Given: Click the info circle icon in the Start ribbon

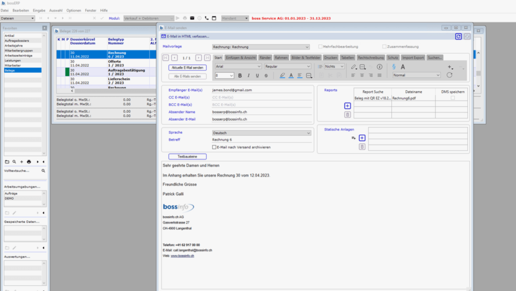Looking at the screenshot, I should tap(379, 66).
